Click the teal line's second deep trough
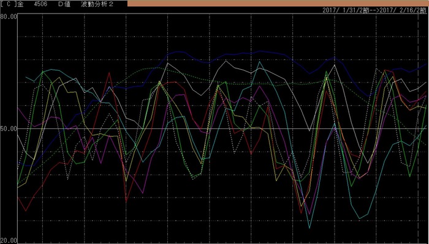Viewport: 429px width, 244px height. [360, 218]
